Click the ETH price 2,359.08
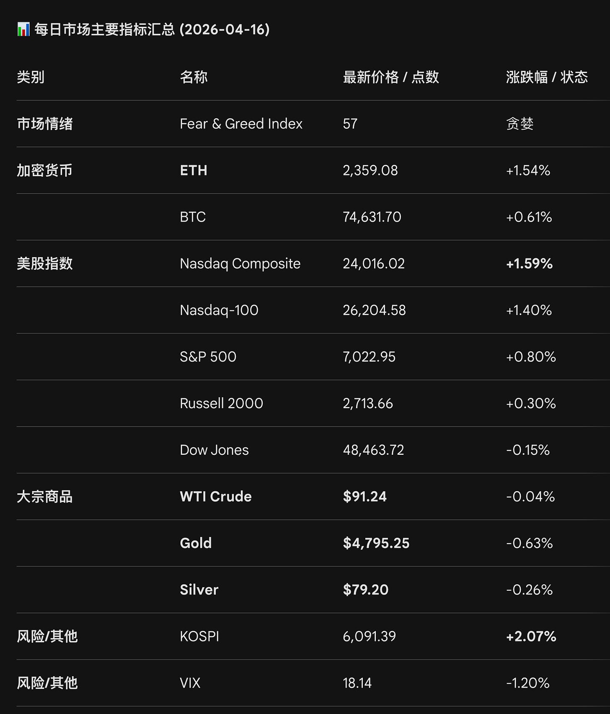The height and width of the screenshot is (714, 610). [x=370, y=170]
